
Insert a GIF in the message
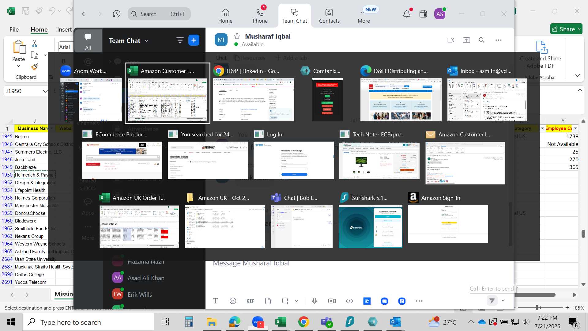click(251, 301)
